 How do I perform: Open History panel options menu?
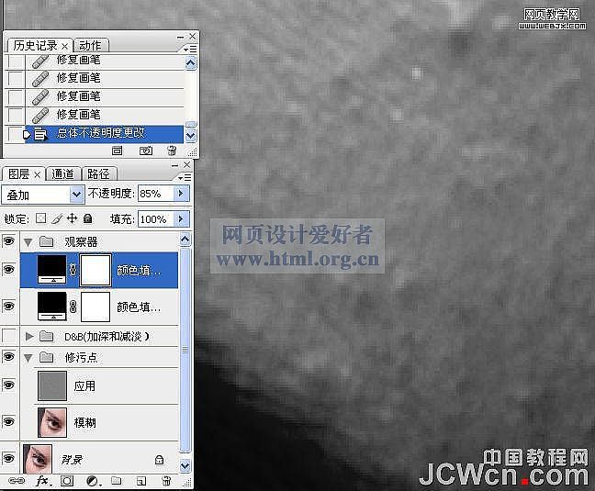(189, 49)
